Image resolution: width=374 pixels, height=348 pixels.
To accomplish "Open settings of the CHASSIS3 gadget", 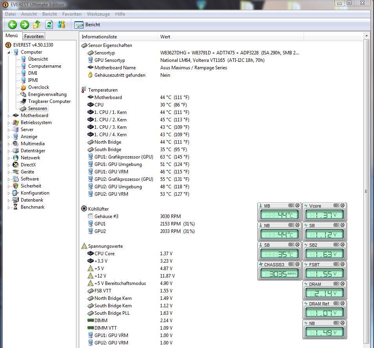I will pyautogui.click(x=291, y=264).
